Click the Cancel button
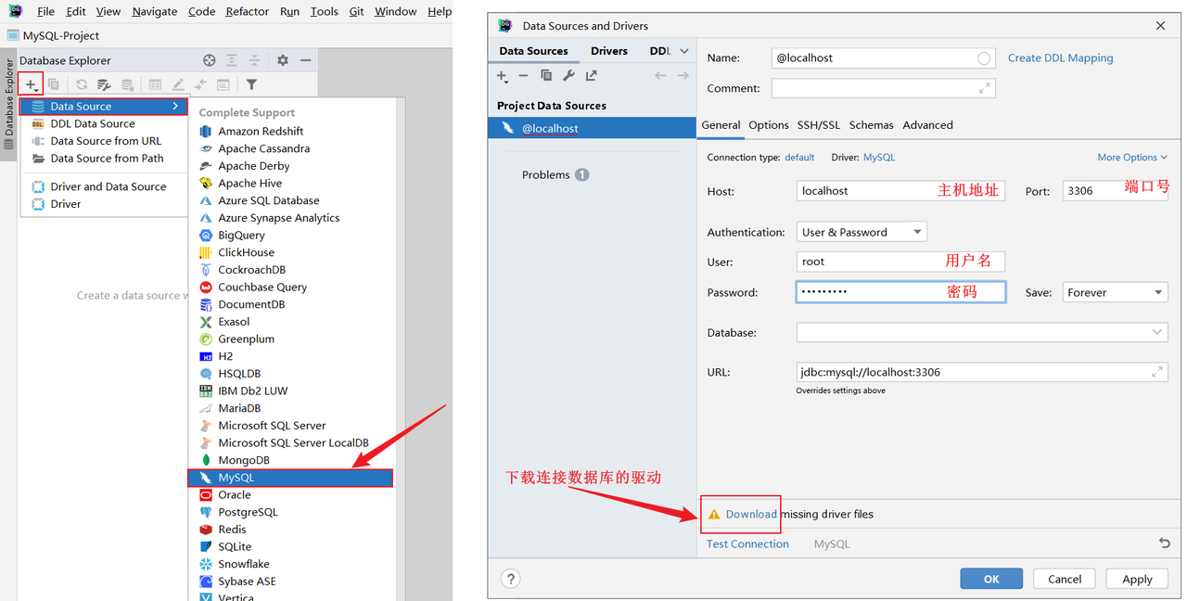This screenshot has height=601, width=1187. pos(1065,579)
